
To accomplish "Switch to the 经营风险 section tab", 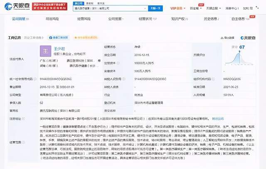I will [84, 19].
